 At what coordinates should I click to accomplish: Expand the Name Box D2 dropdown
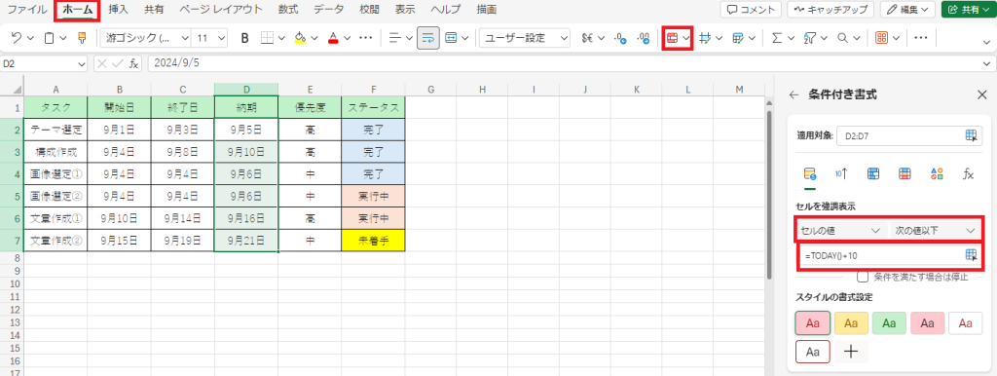pos(82,63)
